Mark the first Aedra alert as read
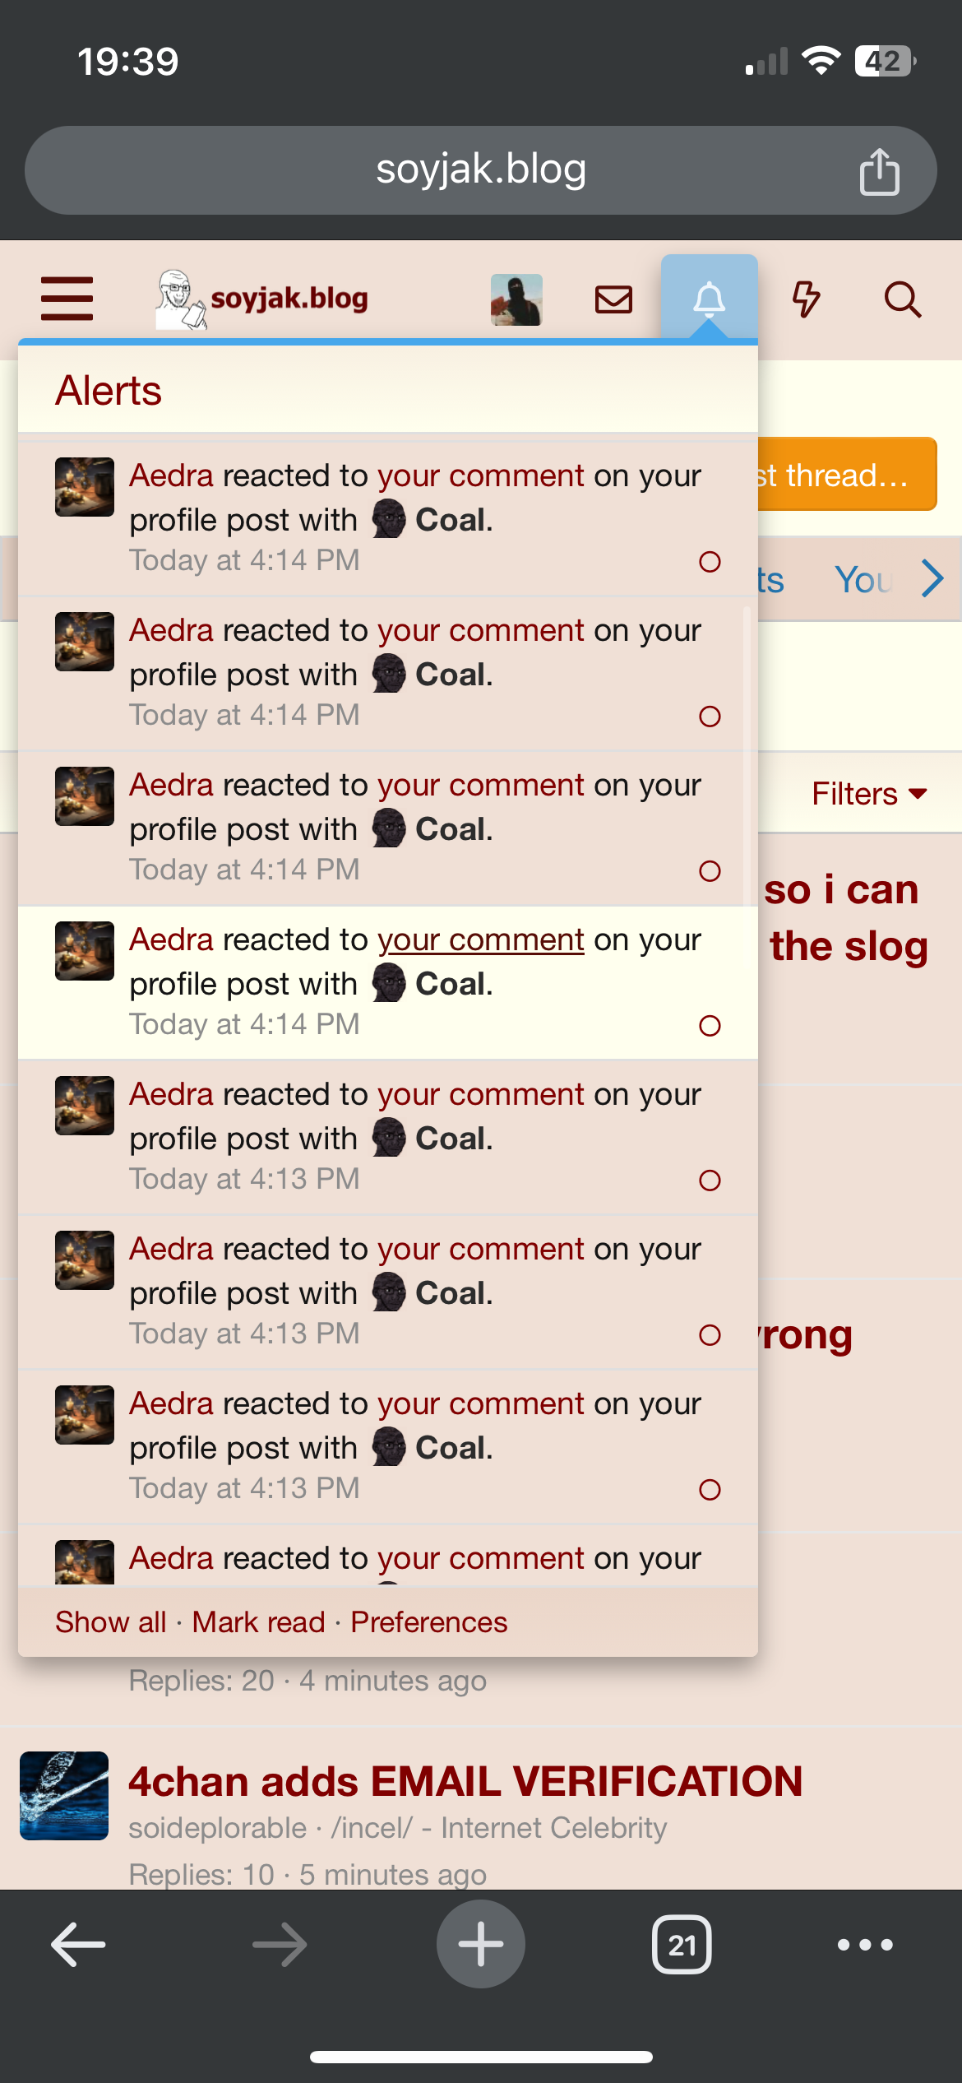The width and height of the screenshot is (962, 2083). (710, 562)
